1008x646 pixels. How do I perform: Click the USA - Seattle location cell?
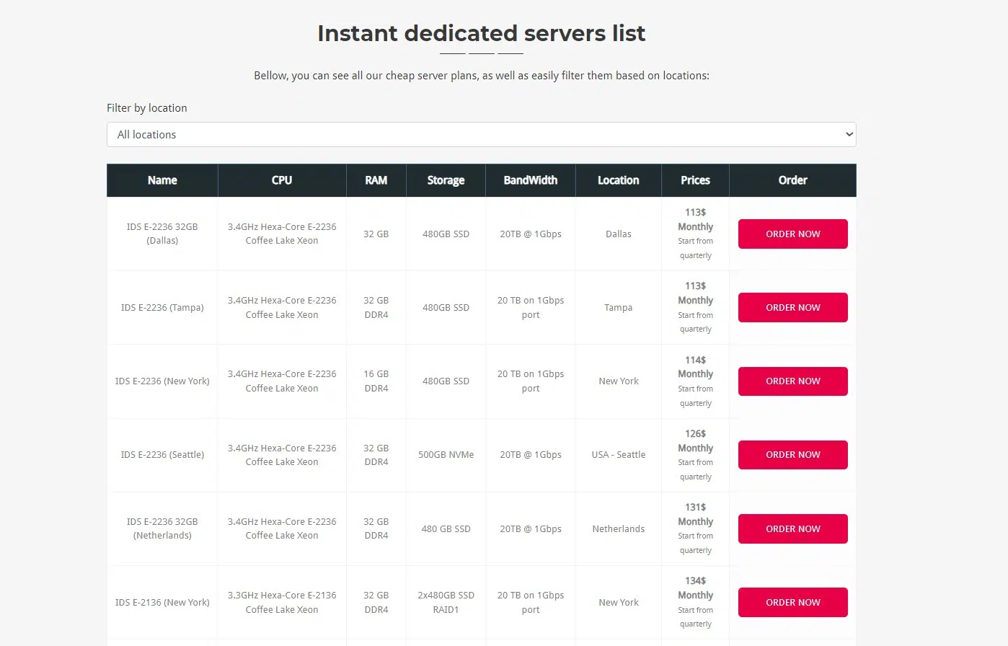(618, 455)
